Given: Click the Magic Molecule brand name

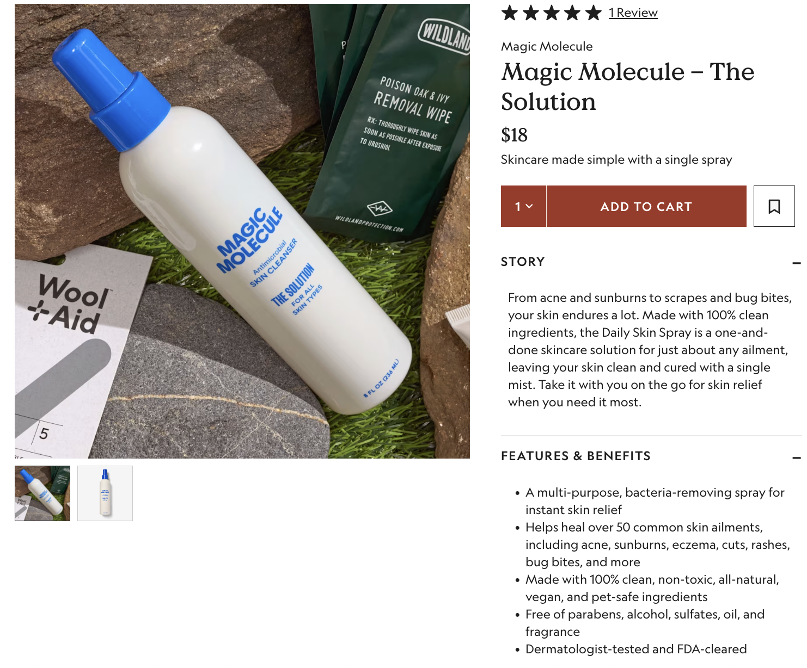Looking at the screenshot, I should (547, 46).
